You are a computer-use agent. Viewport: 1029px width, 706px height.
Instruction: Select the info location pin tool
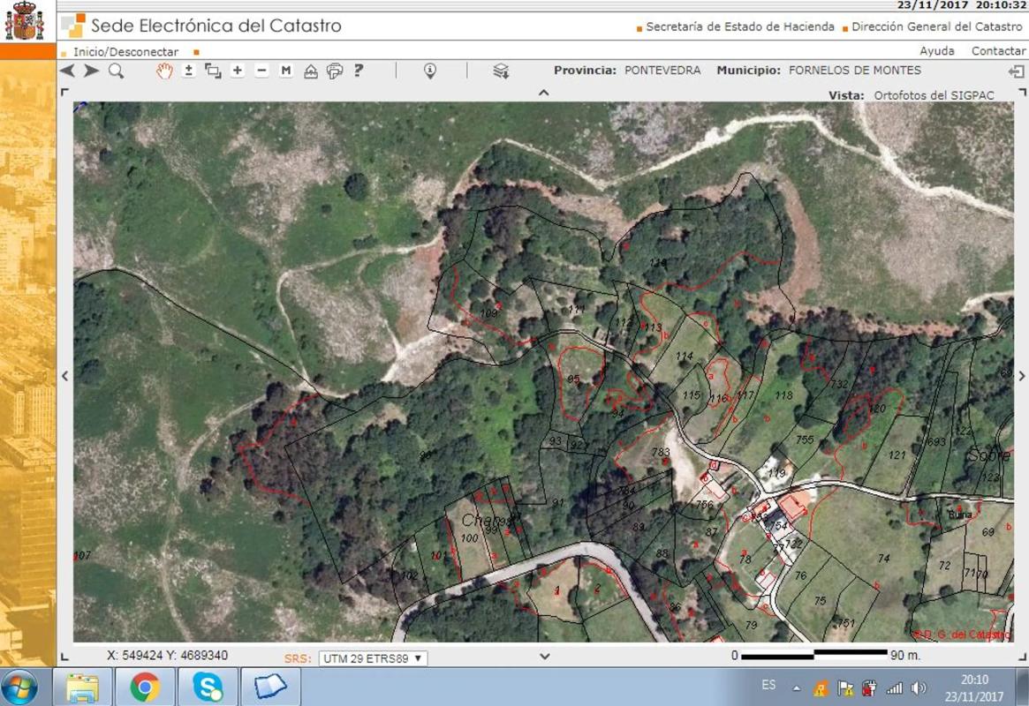pyautogui.click(x=430, y=71)
